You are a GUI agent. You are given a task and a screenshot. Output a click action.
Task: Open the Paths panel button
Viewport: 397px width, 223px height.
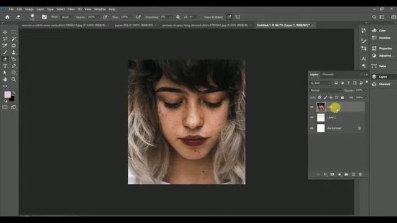379,66
